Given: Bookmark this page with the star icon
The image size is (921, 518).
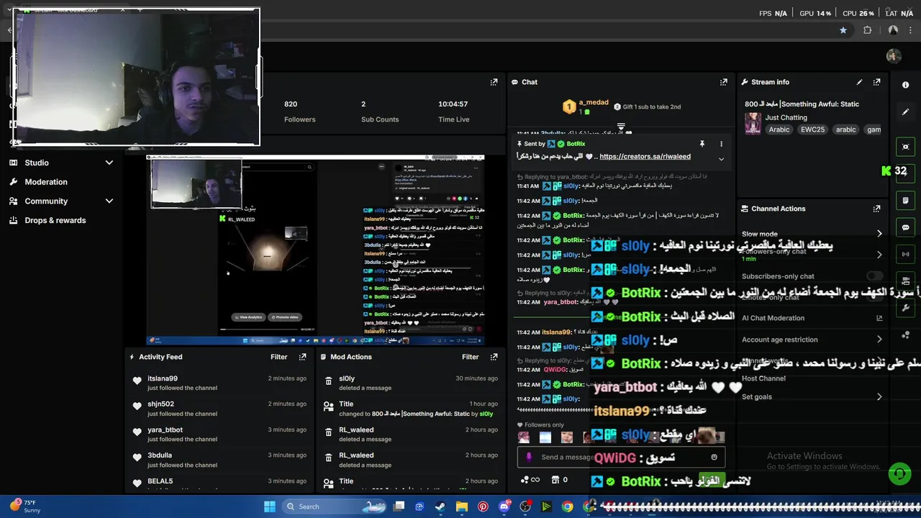Looking at the screenshot, I should pyautogui.click(x=843, y=30).
